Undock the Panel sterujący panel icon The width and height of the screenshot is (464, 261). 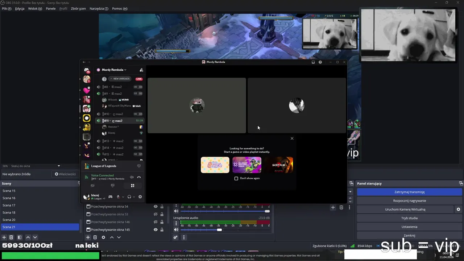pyautogui.click(x=461, y=183)
